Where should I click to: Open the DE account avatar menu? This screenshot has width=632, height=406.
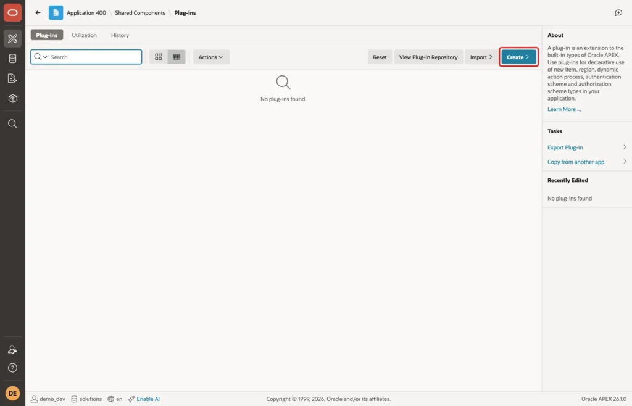12,393
